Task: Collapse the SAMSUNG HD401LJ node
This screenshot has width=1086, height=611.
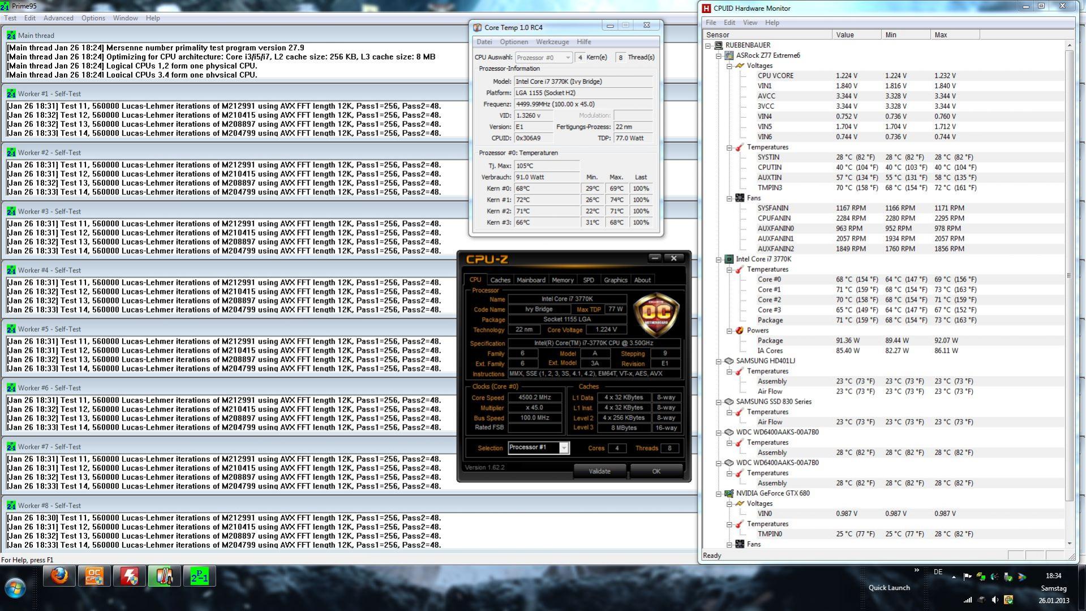Action: [719, 361]
